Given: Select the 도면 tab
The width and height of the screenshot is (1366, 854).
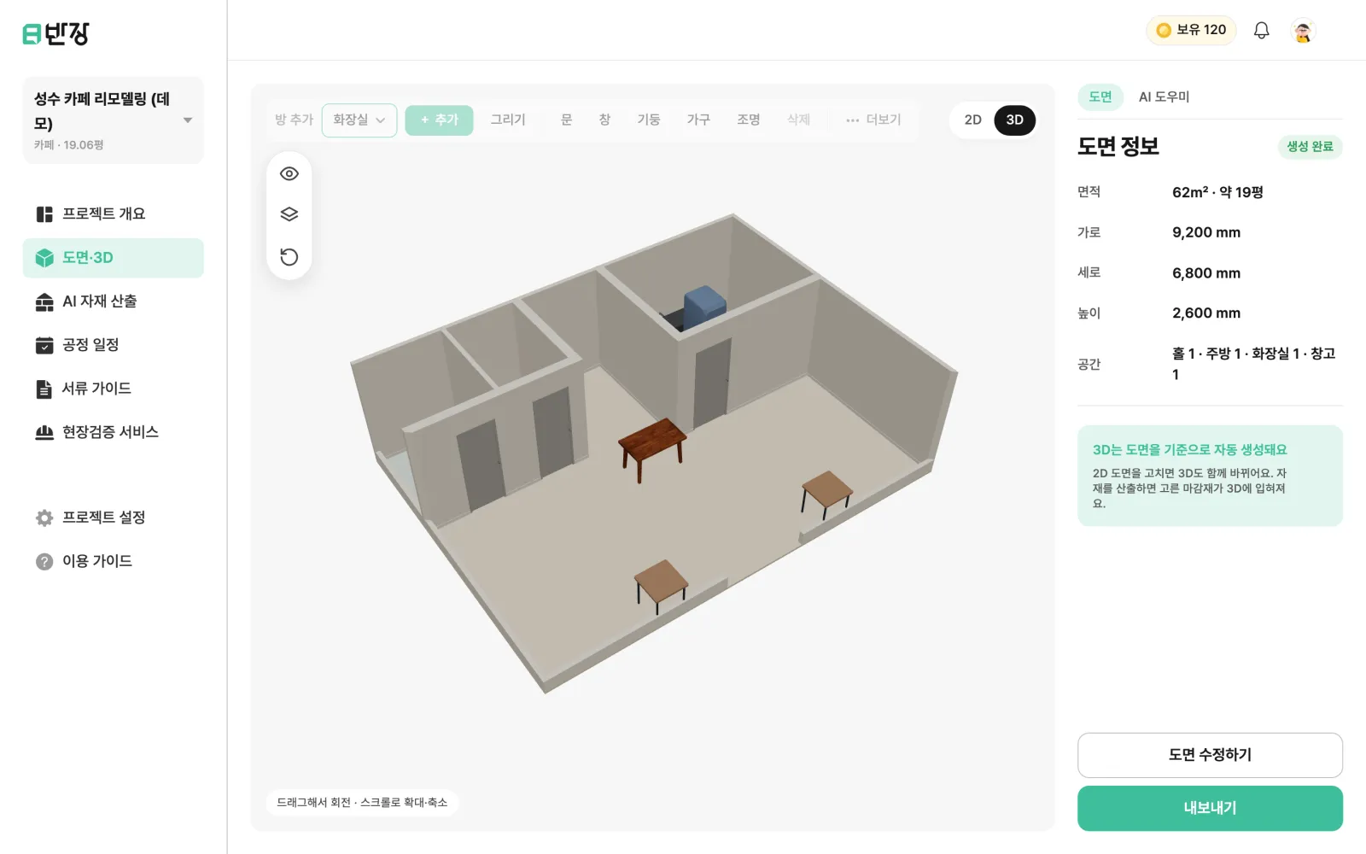Looking at the screenshot, I should click(1100, 97).
